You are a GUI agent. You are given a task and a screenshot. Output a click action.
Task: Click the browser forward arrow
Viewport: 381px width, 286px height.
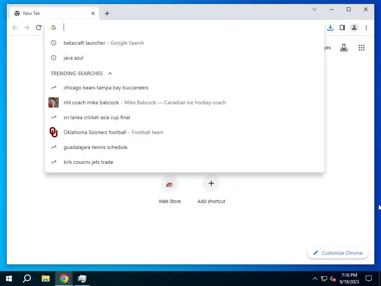[27, 28]
